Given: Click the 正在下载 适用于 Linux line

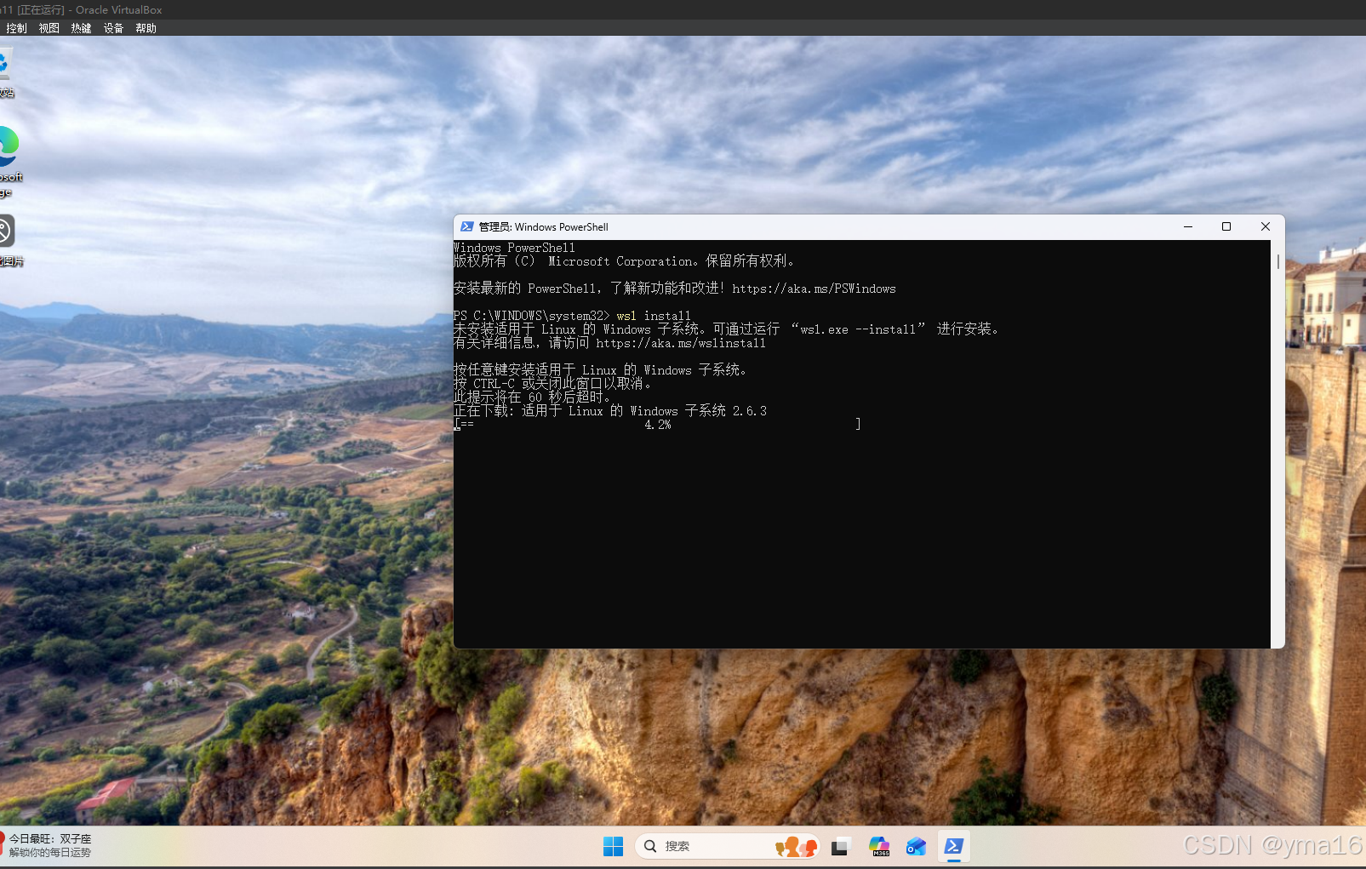Looking at the screenshot, I should [x=610, y=411].
